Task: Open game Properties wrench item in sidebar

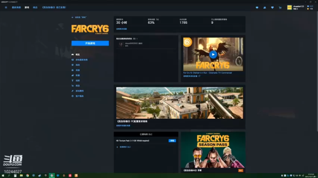Action: point(78,91)
